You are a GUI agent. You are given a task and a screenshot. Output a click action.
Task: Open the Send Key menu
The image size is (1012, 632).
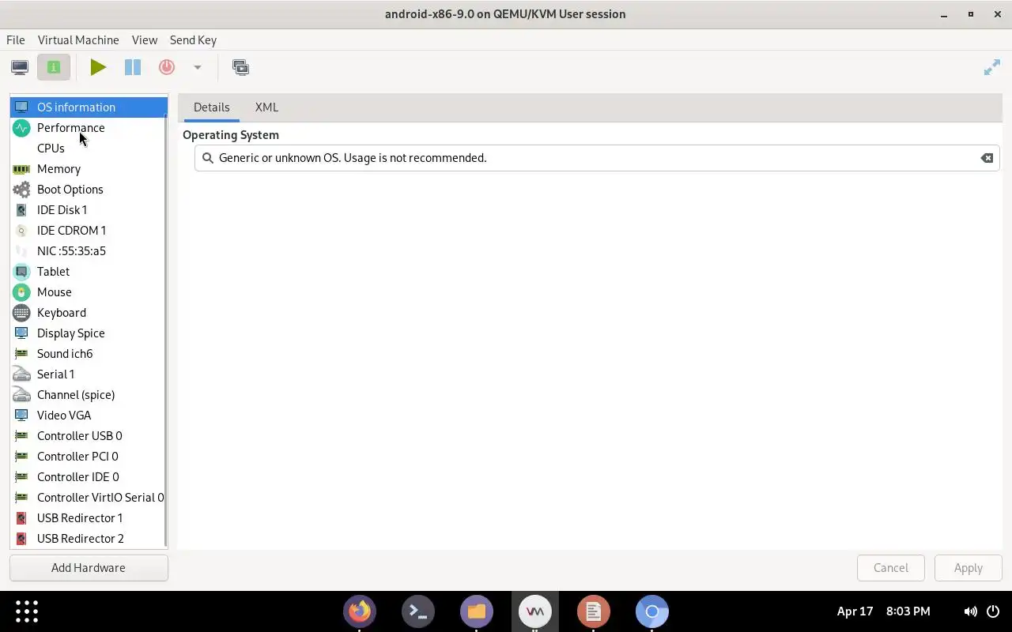193,39
